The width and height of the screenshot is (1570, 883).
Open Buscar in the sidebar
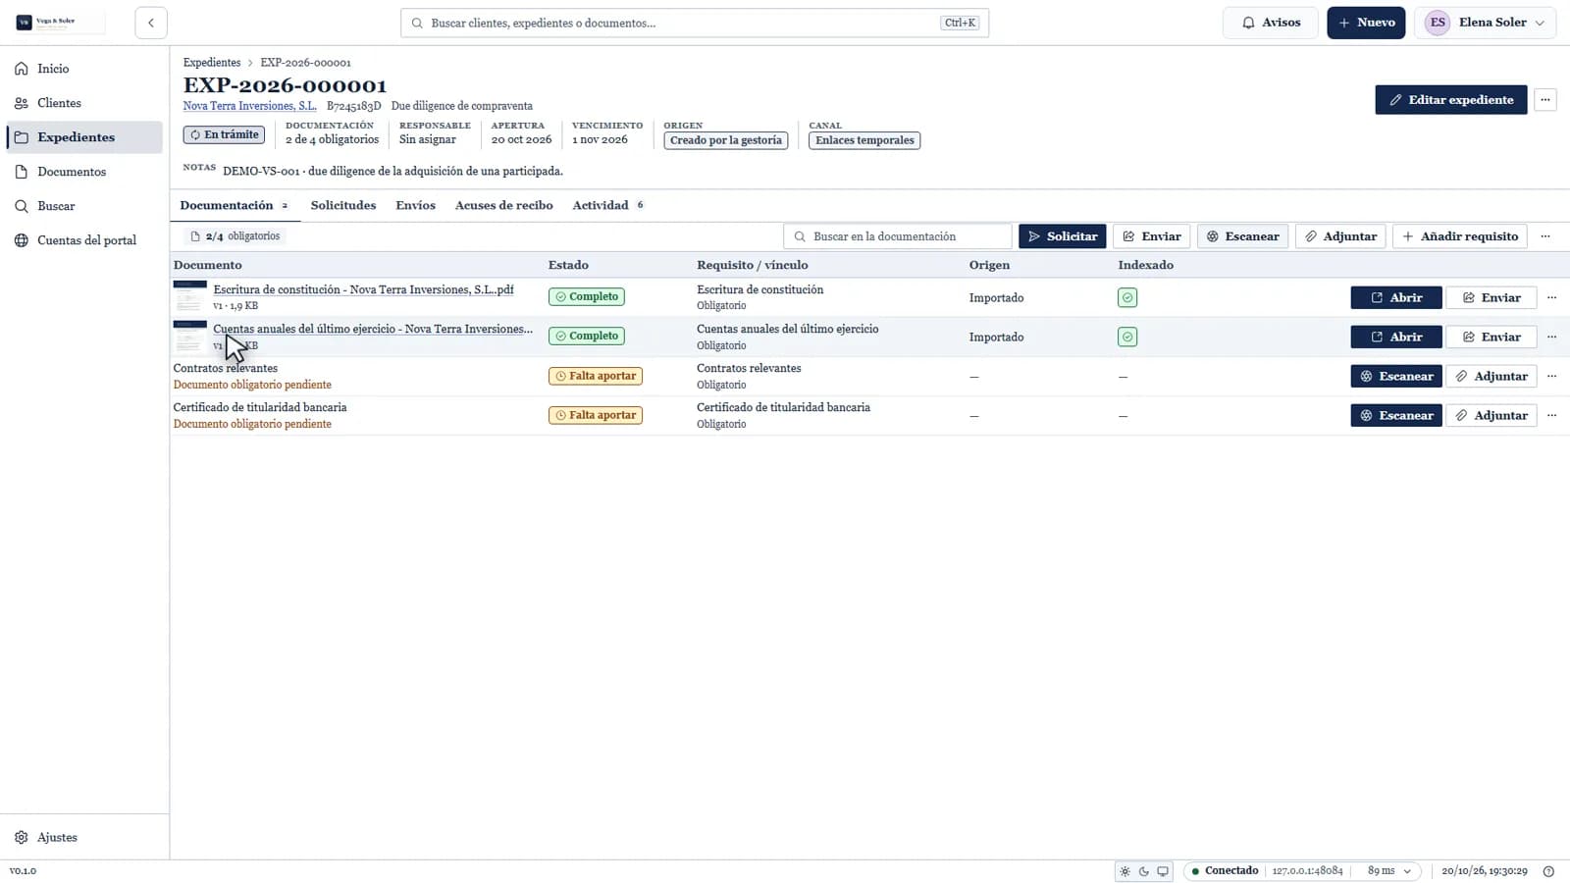coord(84,206)
